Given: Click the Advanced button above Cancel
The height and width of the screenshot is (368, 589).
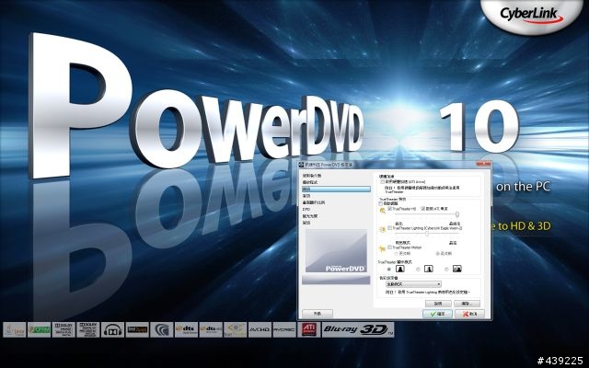Looking at the screenshot, I should coord(467,303).
